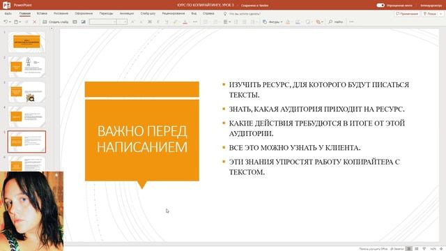446x251 pixels.
Task: Click the font color icon
Action: coord(185,22)
